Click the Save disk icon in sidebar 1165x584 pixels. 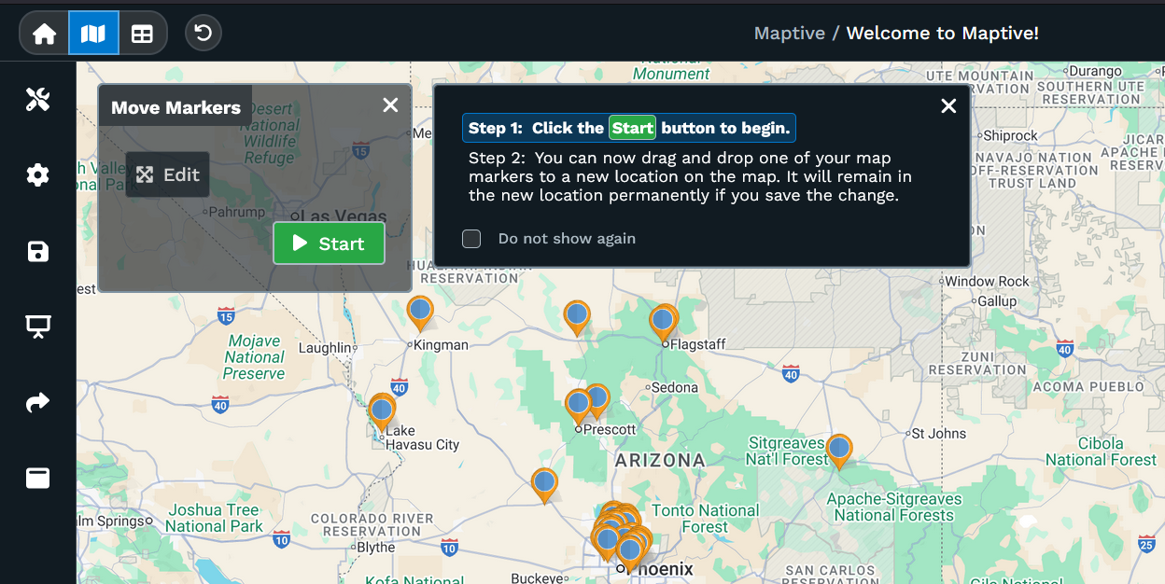pyautogui.click(x=37, y=251)
